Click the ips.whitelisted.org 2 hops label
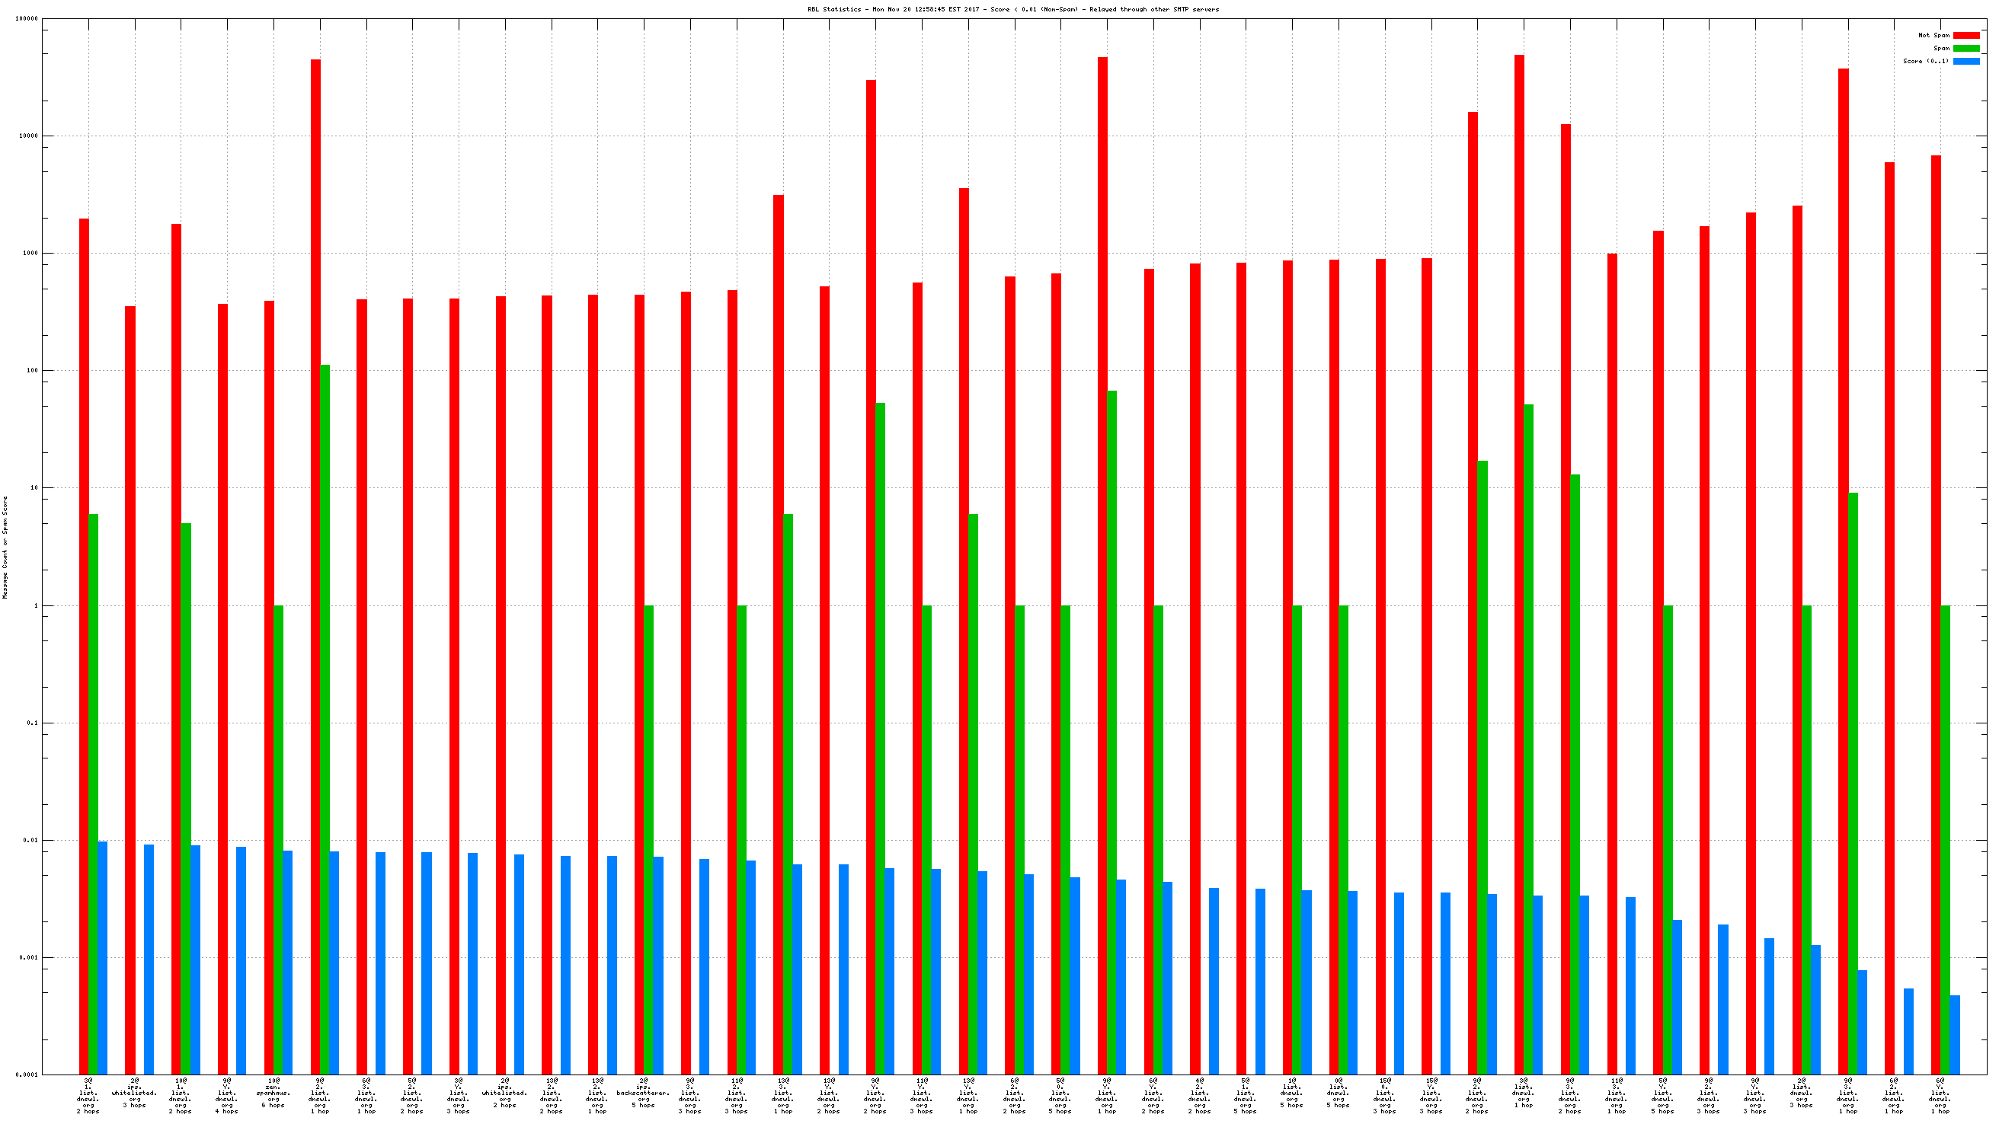 click(504, 1094)
